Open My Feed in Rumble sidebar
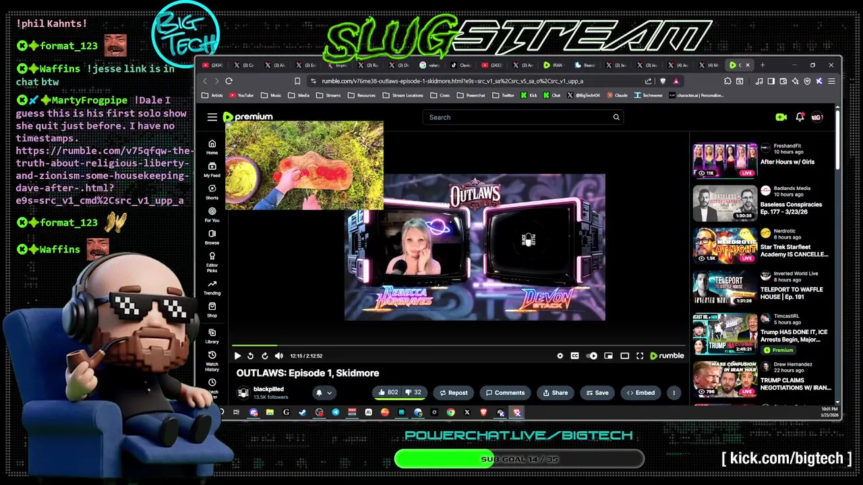Screen dimensions: 863x485 (x=212, y=170)
